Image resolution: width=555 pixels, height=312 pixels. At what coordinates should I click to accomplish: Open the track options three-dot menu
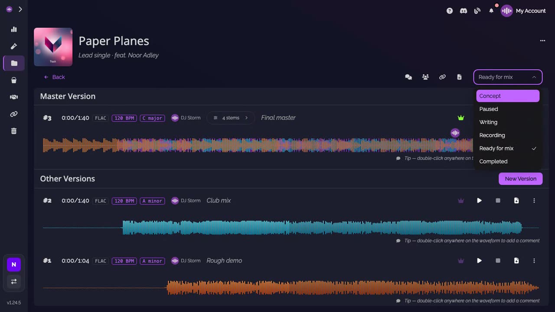tap(542, 41)
